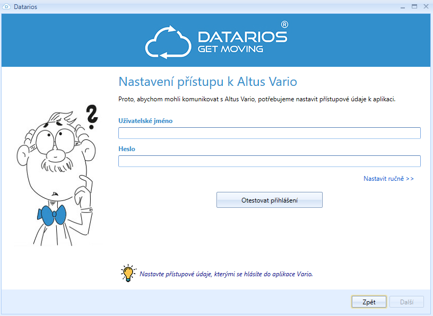Expand manual settings via Nastavit ručně >>
Image resolution: width=433 pixels, height=316 pixels.
388,179
